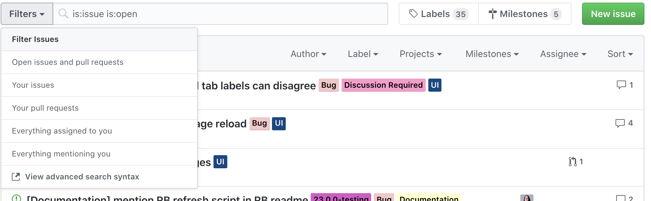Open View advanced search syntax link
The image size is (651, 201).
click(99, 177)
